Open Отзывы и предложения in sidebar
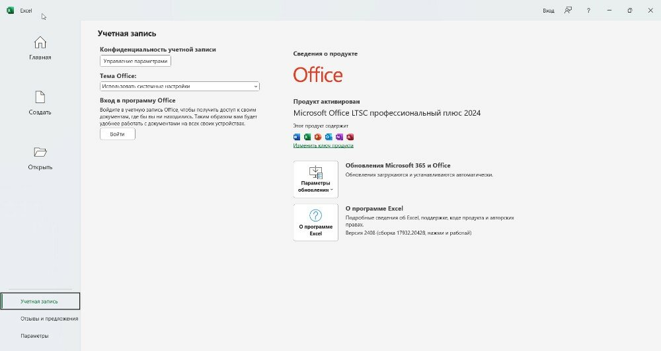The width and height of the screenshot is (661, 351). [x=50, y=319]
